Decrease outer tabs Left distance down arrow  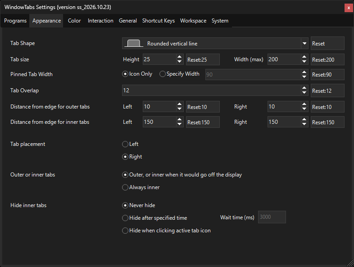(x=180, y=109)
